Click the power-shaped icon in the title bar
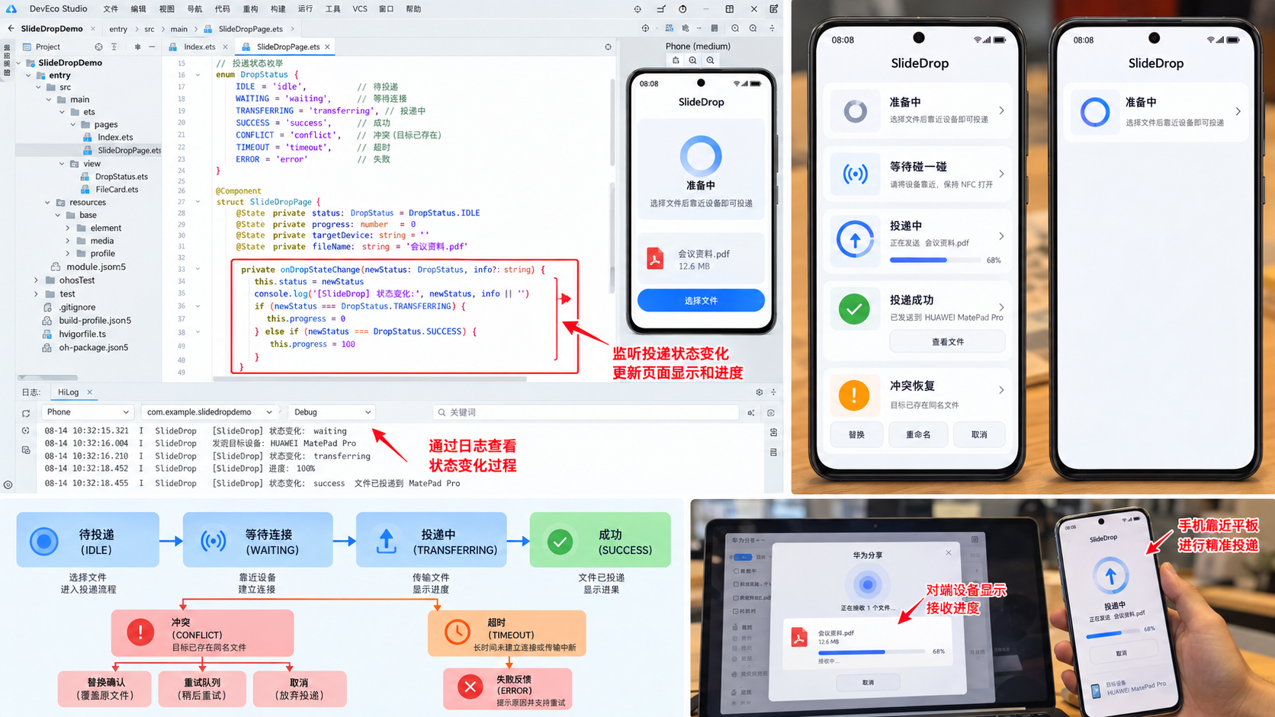This screenshot has height=717, width=1275. pos(682,9)
